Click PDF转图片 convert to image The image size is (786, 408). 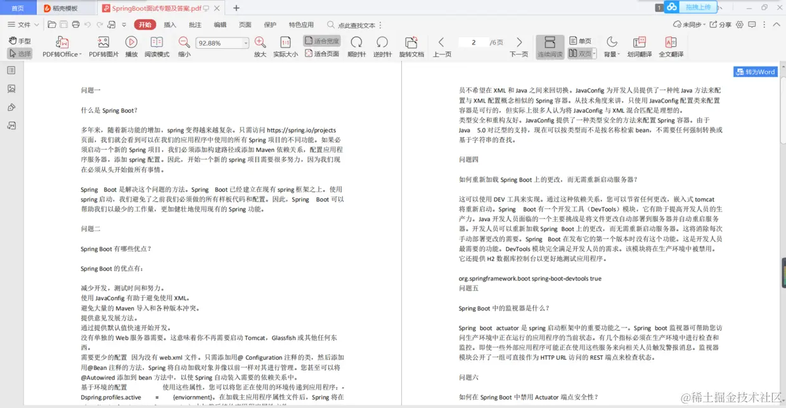point(103,47)
